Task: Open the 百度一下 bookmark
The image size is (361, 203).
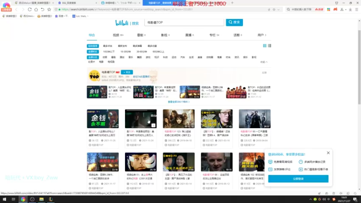Action: click(x=61, y=16)
